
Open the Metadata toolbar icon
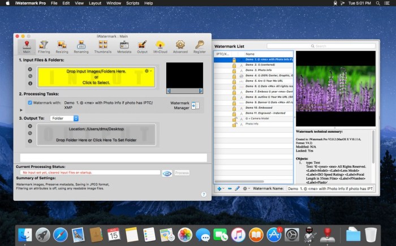click(x=124, y=45)
